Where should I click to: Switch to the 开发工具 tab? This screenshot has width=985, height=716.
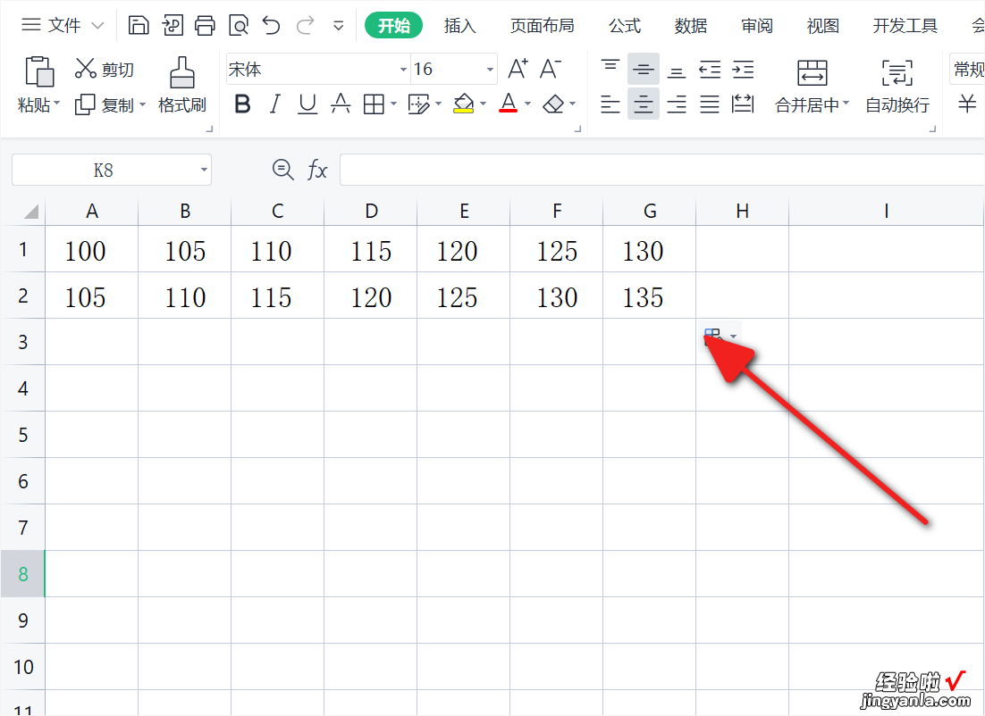905,26
